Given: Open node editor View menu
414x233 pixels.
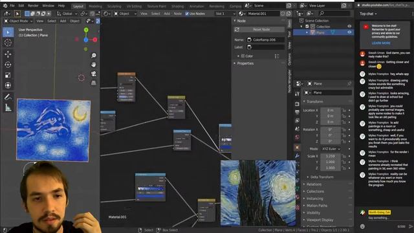Looking at the screenshot, I should coord(144,14).
